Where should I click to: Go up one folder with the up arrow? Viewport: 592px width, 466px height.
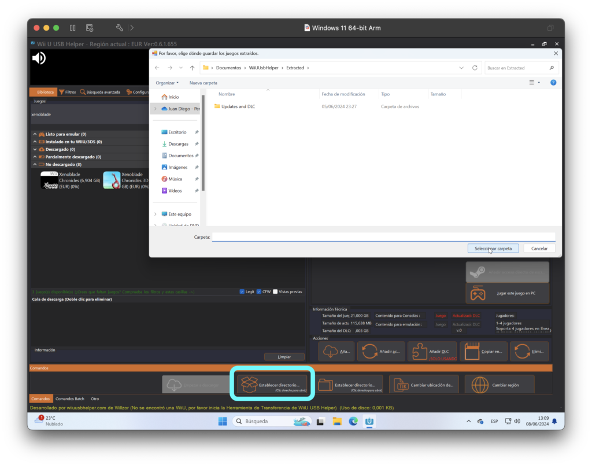point(192,68)
